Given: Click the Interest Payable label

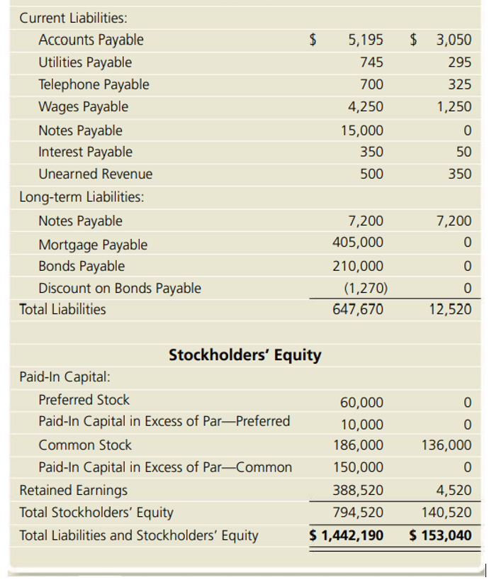Looking at the screenshot, I should 85,152.
